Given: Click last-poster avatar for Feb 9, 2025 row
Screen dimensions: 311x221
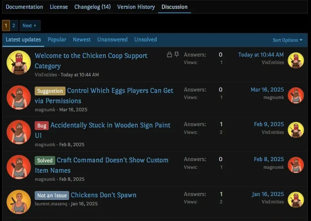Looking at the screenshot, I should (296, 130).
